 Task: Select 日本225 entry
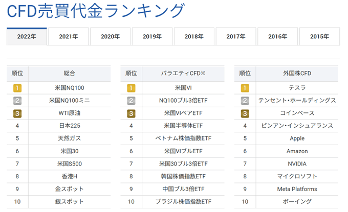tap(70, 126)
